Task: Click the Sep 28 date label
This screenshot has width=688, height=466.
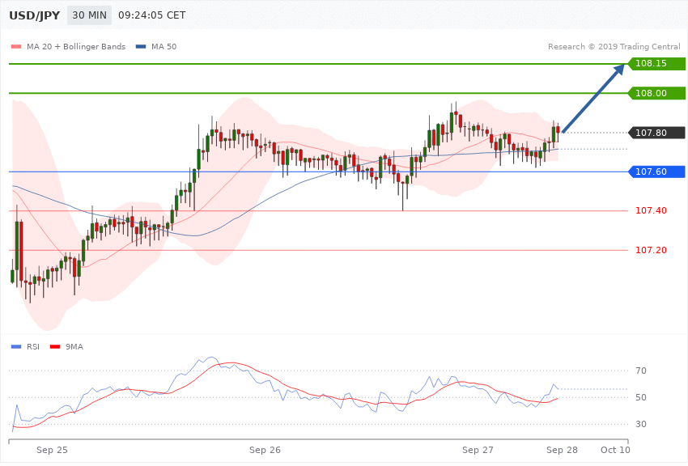Action: 562,450
